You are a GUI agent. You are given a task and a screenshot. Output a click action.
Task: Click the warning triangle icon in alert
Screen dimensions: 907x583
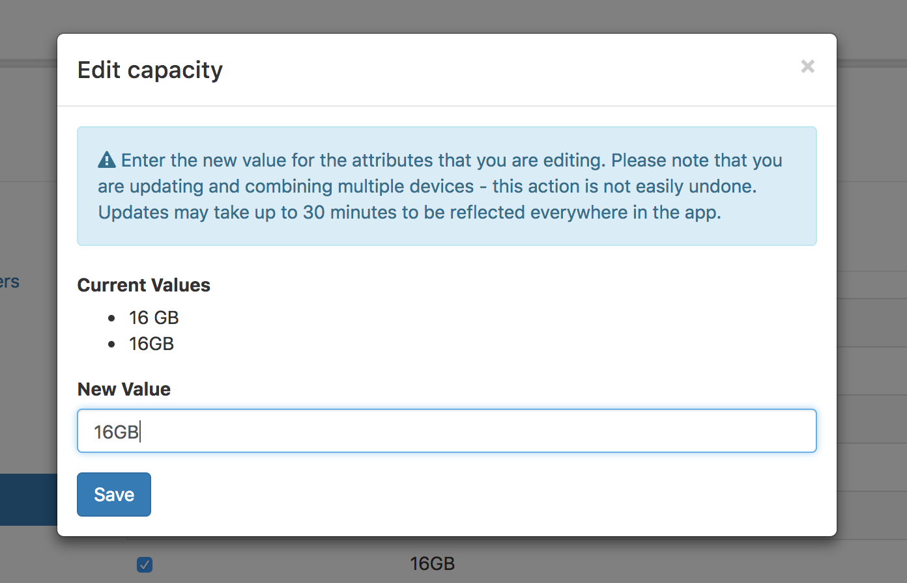[x=107, y=160]
